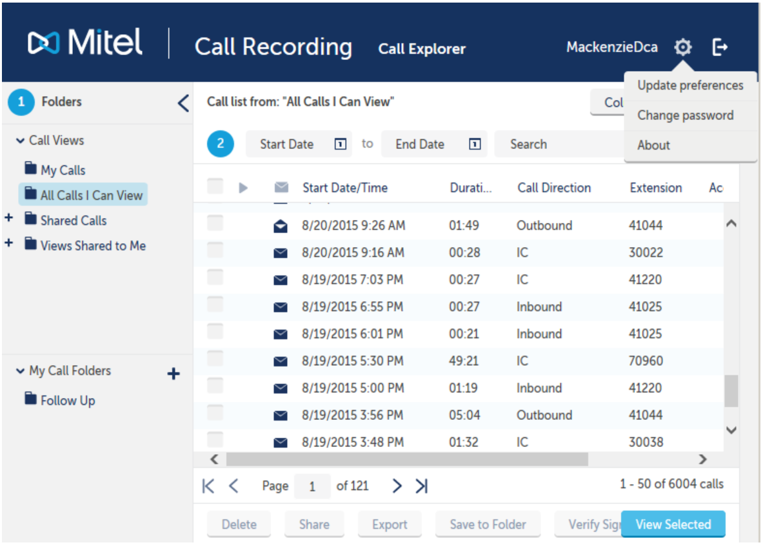
Task: Click the scroll up arrow
Action: [731, 223]
